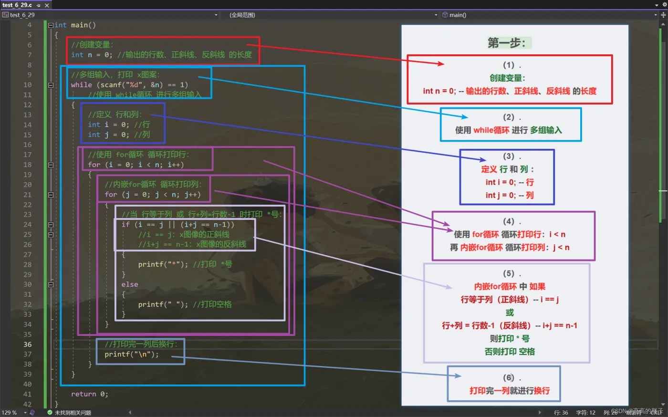
Task: Open the tab window settings gear
Action: click(664, 4)
